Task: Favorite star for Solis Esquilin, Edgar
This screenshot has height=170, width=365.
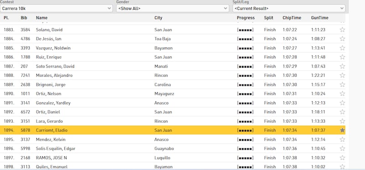Action: pos(342,149)
